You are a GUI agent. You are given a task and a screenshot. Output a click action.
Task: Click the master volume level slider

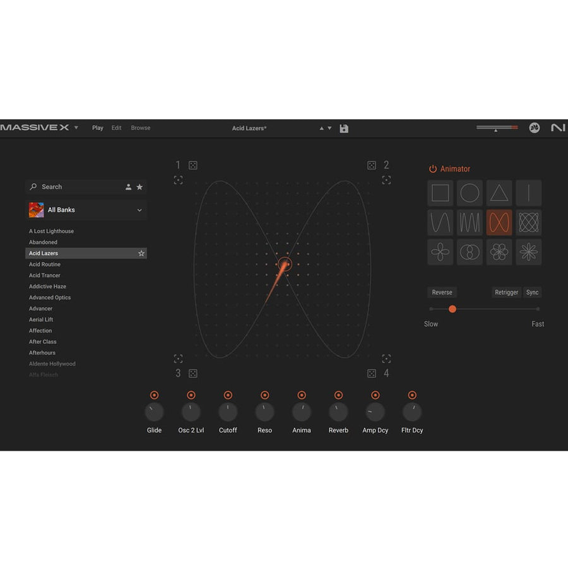click(x=497, y=127)
